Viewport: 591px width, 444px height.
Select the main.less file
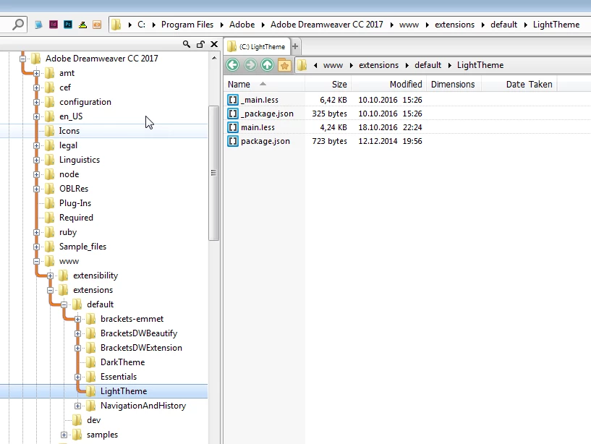click(258, 127)
